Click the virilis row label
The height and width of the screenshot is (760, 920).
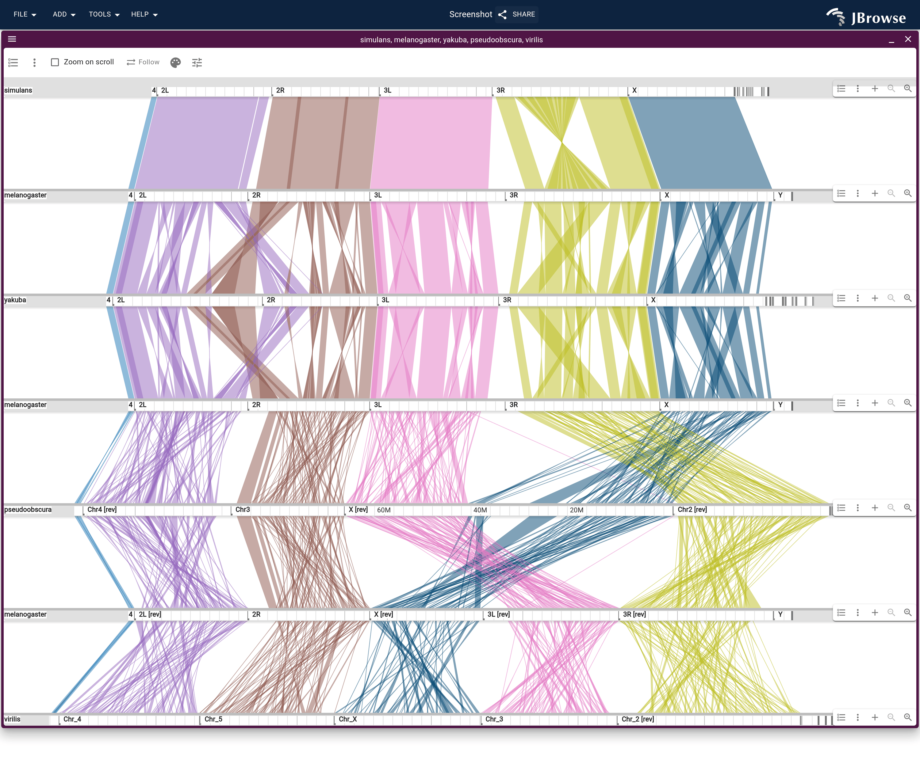tap(12, 719)
